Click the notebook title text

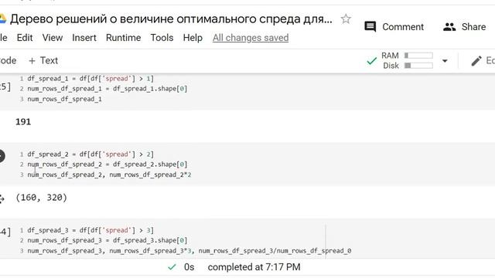[171, 19]
